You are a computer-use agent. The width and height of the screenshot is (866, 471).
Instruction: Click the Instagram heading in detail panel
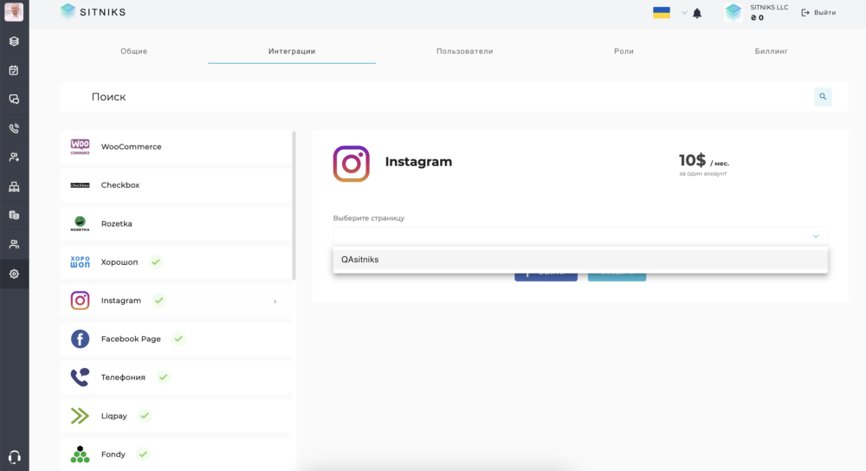418,162
